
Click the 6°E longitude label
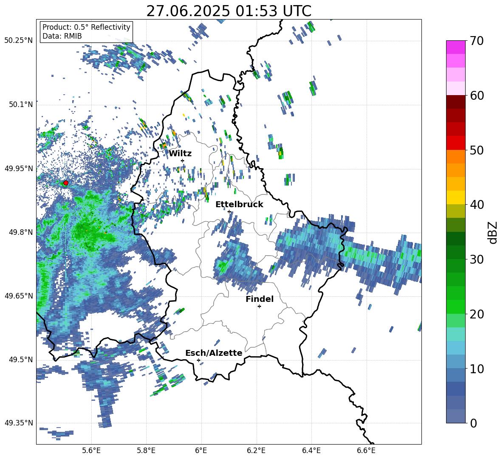pyautogui.click(x=201, y=451)
